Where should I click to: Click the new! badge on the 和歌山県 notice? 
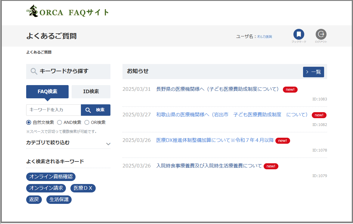tap(319, 115)
